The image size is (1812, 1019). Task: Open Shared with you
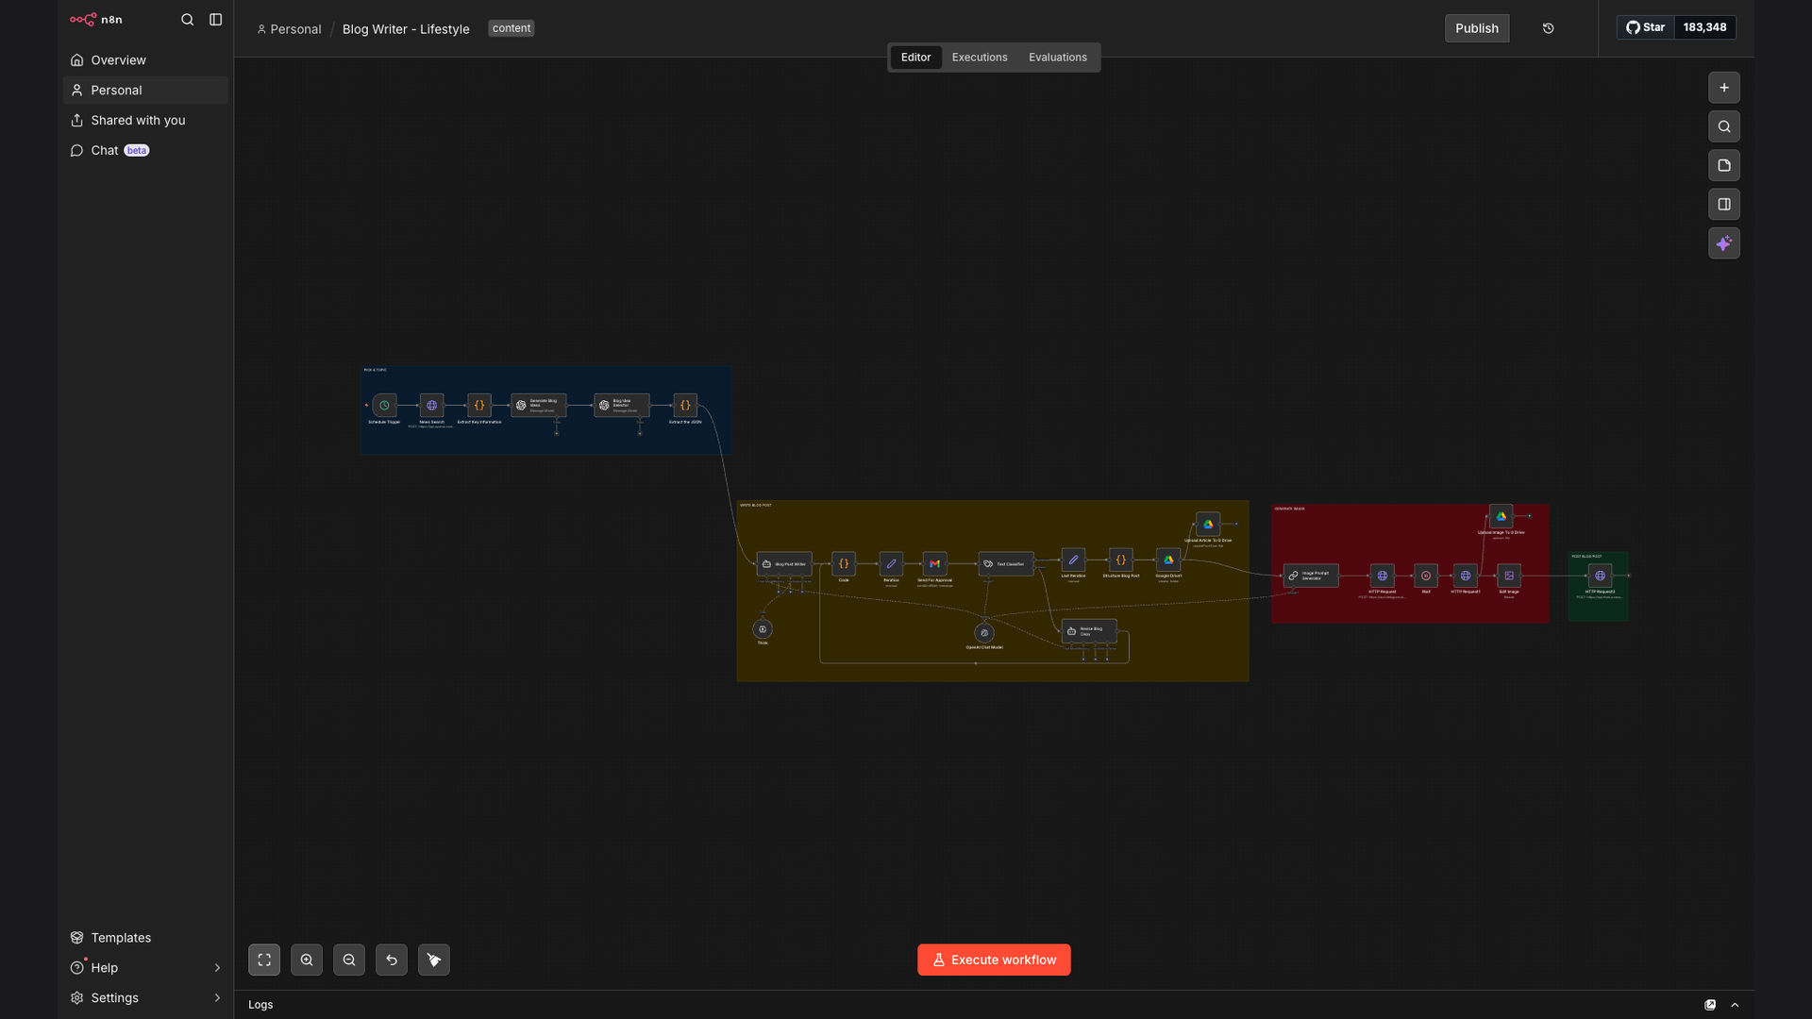point(145,121)
